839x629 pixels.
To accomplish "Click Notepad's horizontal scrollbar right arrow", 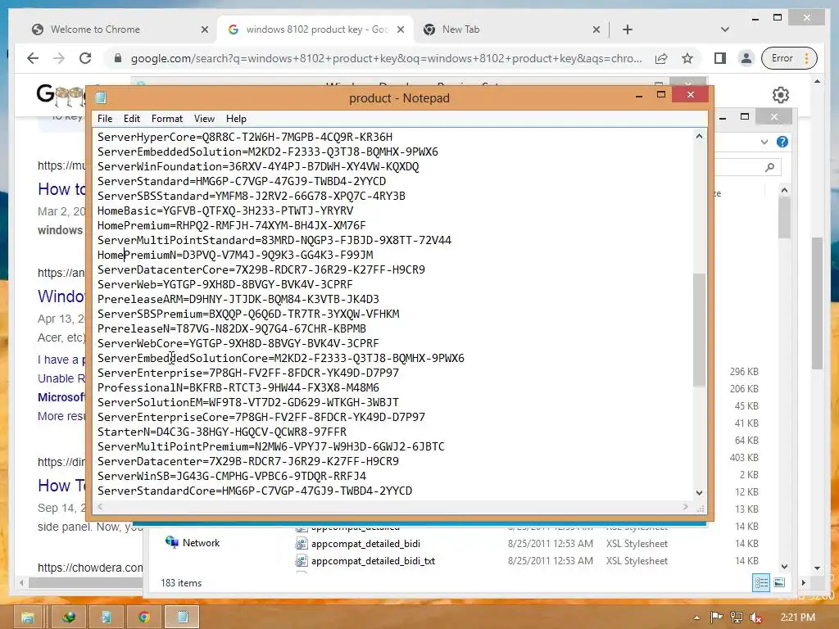I will pyautogui.click(x=686, y=506).
